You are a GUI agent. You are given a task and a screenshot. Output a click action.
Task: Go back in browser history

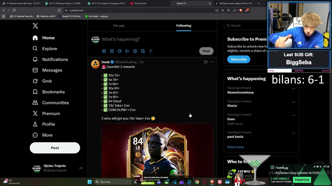tap(4, 10)
